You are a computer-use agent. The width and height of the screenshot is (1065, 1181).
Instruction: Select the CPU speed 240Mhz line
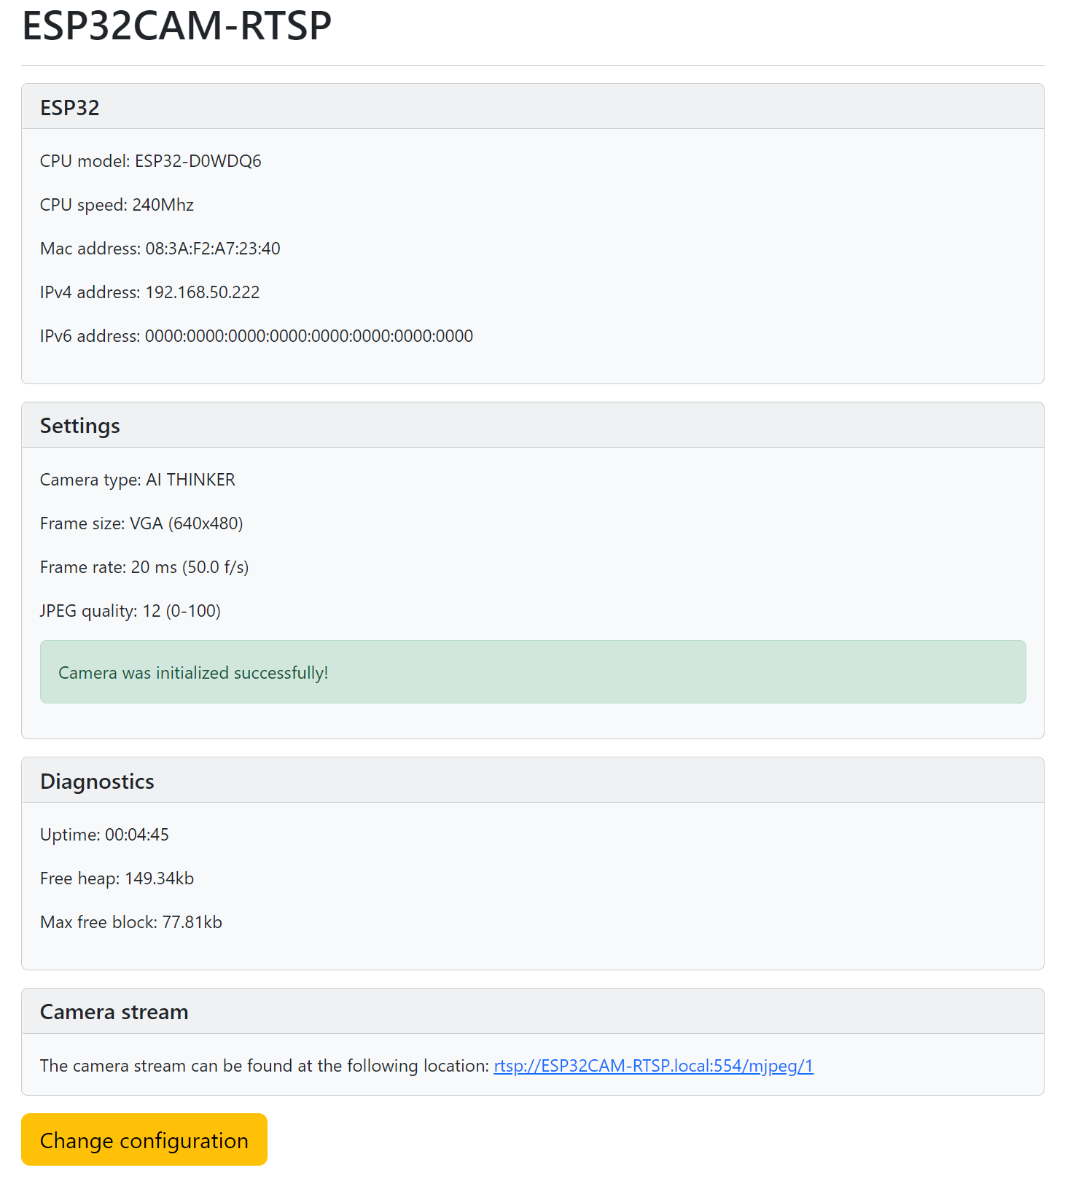tap(116, 205)
